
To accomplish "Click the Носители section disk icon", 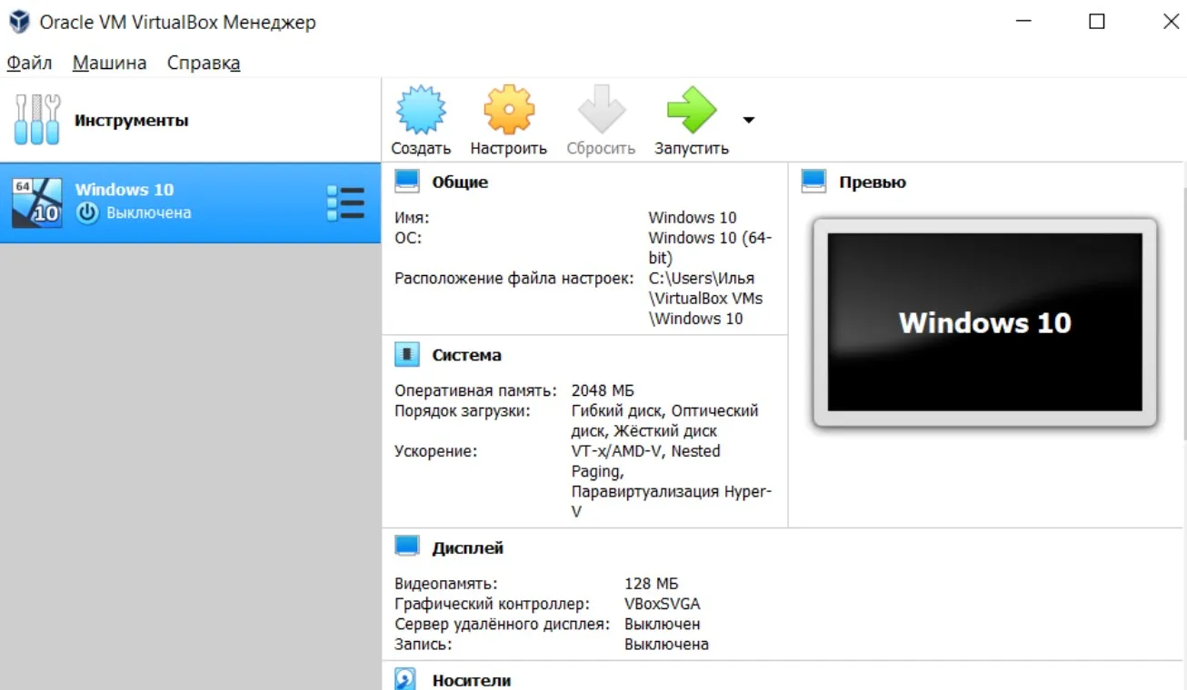I will pos(405,679).
